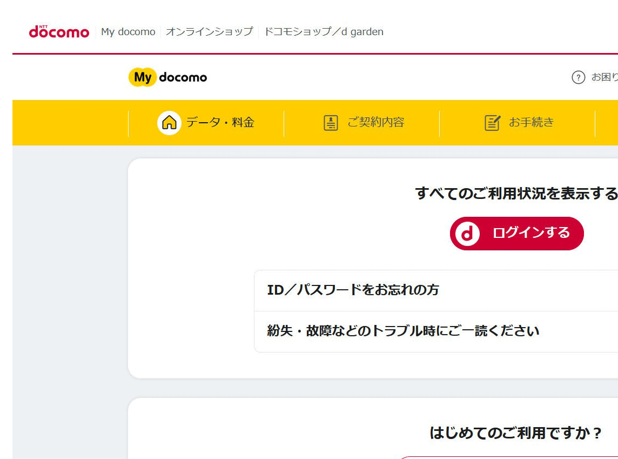Click the お困り help text link
This screenshot has width=618, height=459.
pos(604,77)
